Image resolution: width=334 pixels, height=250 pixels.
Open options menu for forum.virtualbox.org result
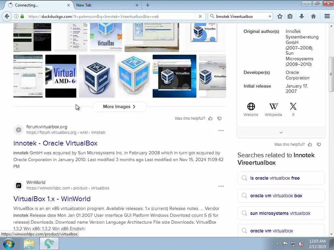tap(221, 131)
